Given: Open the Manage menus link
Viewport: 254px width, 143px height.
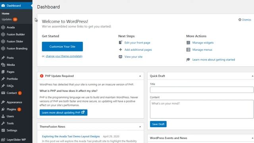Looking at the screenshot, I should coord(202,50).
